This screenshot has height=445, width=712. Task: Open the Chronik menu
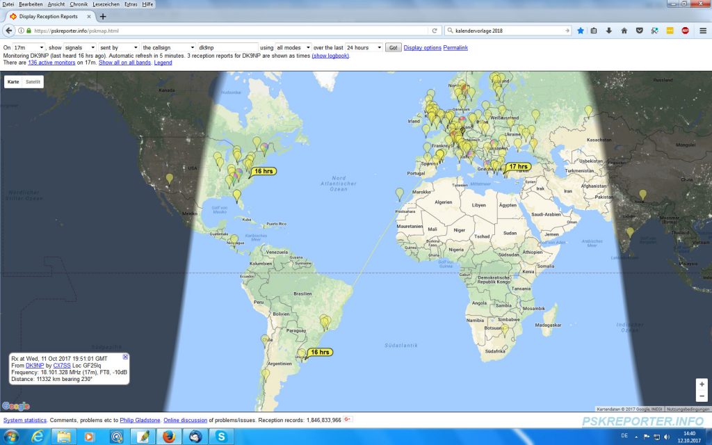(x=79, y=4)
